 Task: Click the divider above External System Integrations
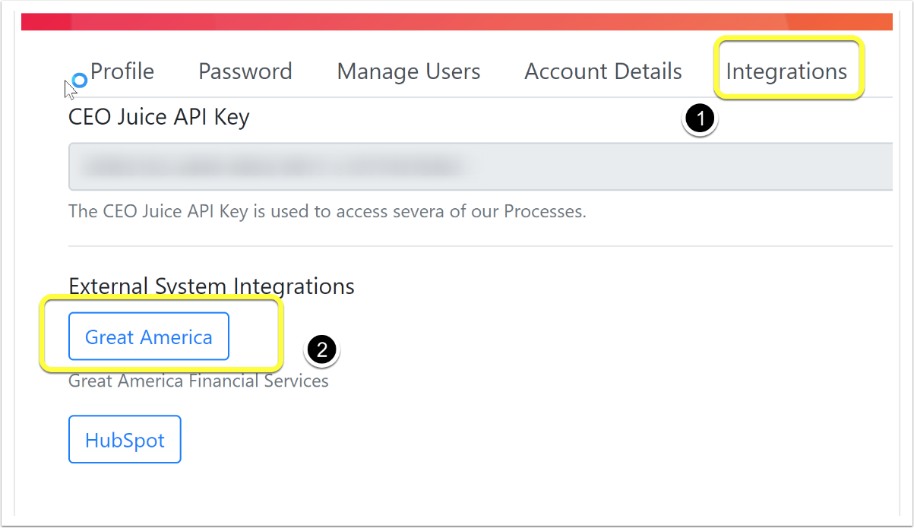[480, 246]
